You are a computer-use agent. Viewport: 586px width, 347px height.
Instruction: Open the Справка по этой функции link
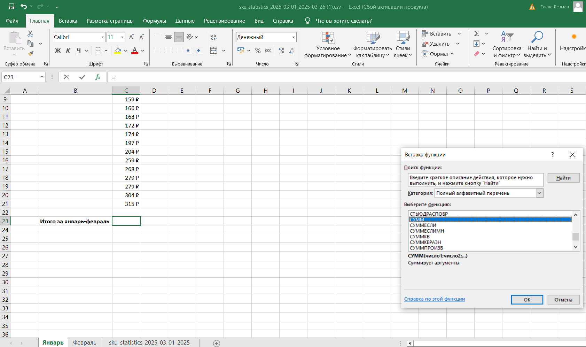coord(434,299)
